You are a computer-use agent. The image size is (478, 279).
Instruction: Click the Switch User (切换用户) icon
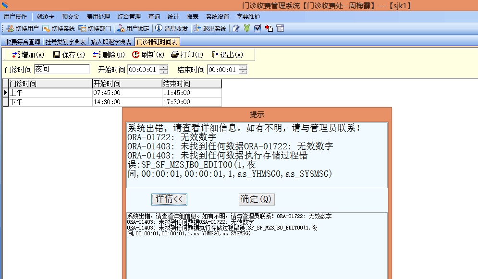coord(11,29)
